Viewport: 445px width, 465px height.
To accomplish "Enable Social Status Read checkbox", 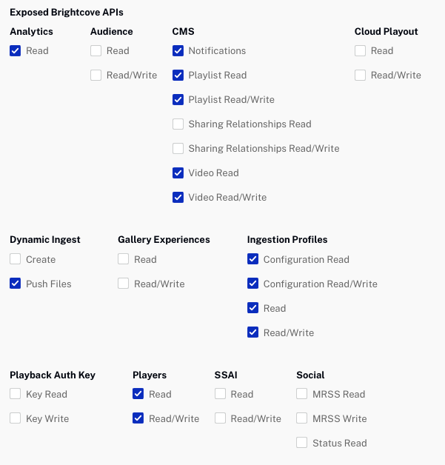I will pyautogui.click(x=302, y=444).
